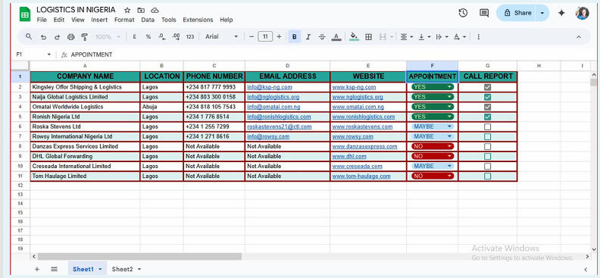Open the Share options arrow
This screenshot has width=600, height=278.
pyautogui.click(x=542, y=13)
